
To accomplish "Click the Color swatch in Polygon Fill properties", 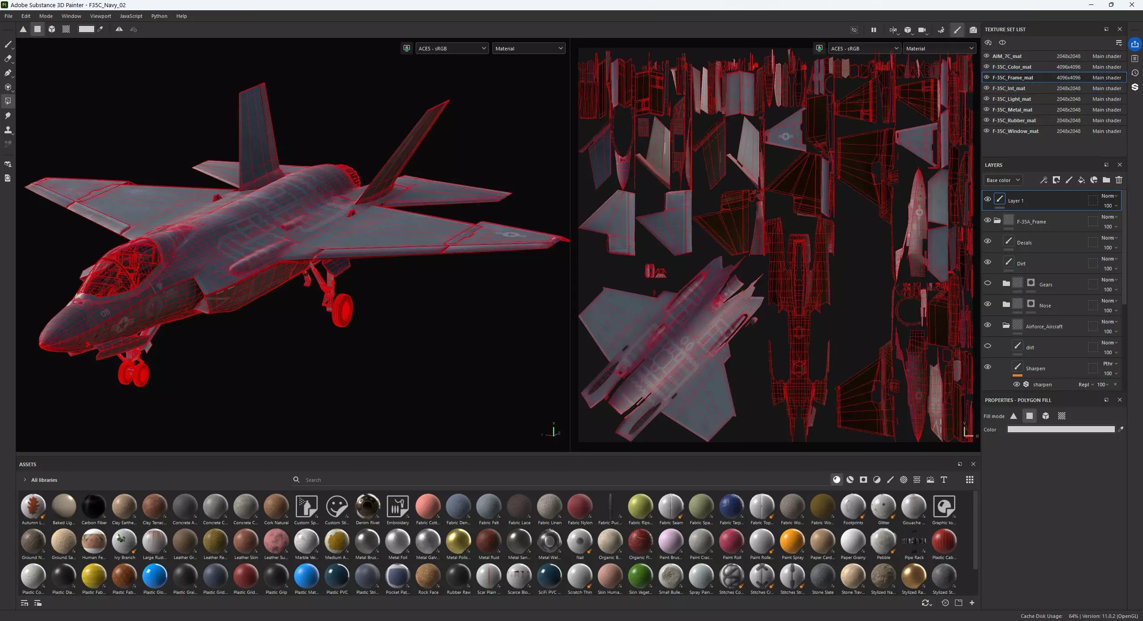I will click(1060, 430).
